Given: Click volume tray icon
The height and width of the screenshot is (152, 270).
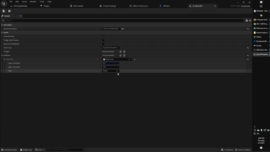Looking at the screenshot, I should tap(258, 133).
